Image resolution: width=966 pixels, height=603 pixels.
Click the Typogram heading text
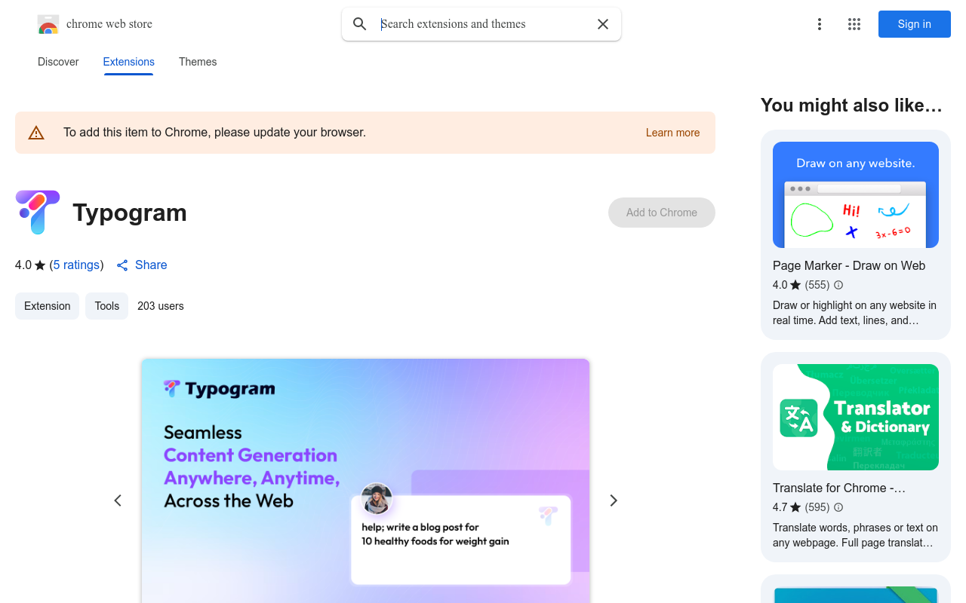[x=130, y=213]
